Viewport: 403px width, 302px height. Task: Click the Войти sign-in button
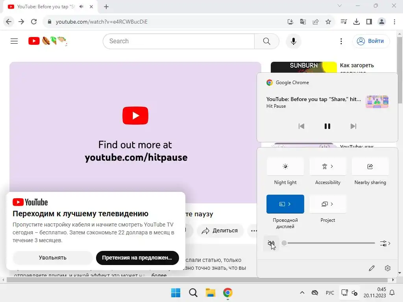[x=371, y=41]
